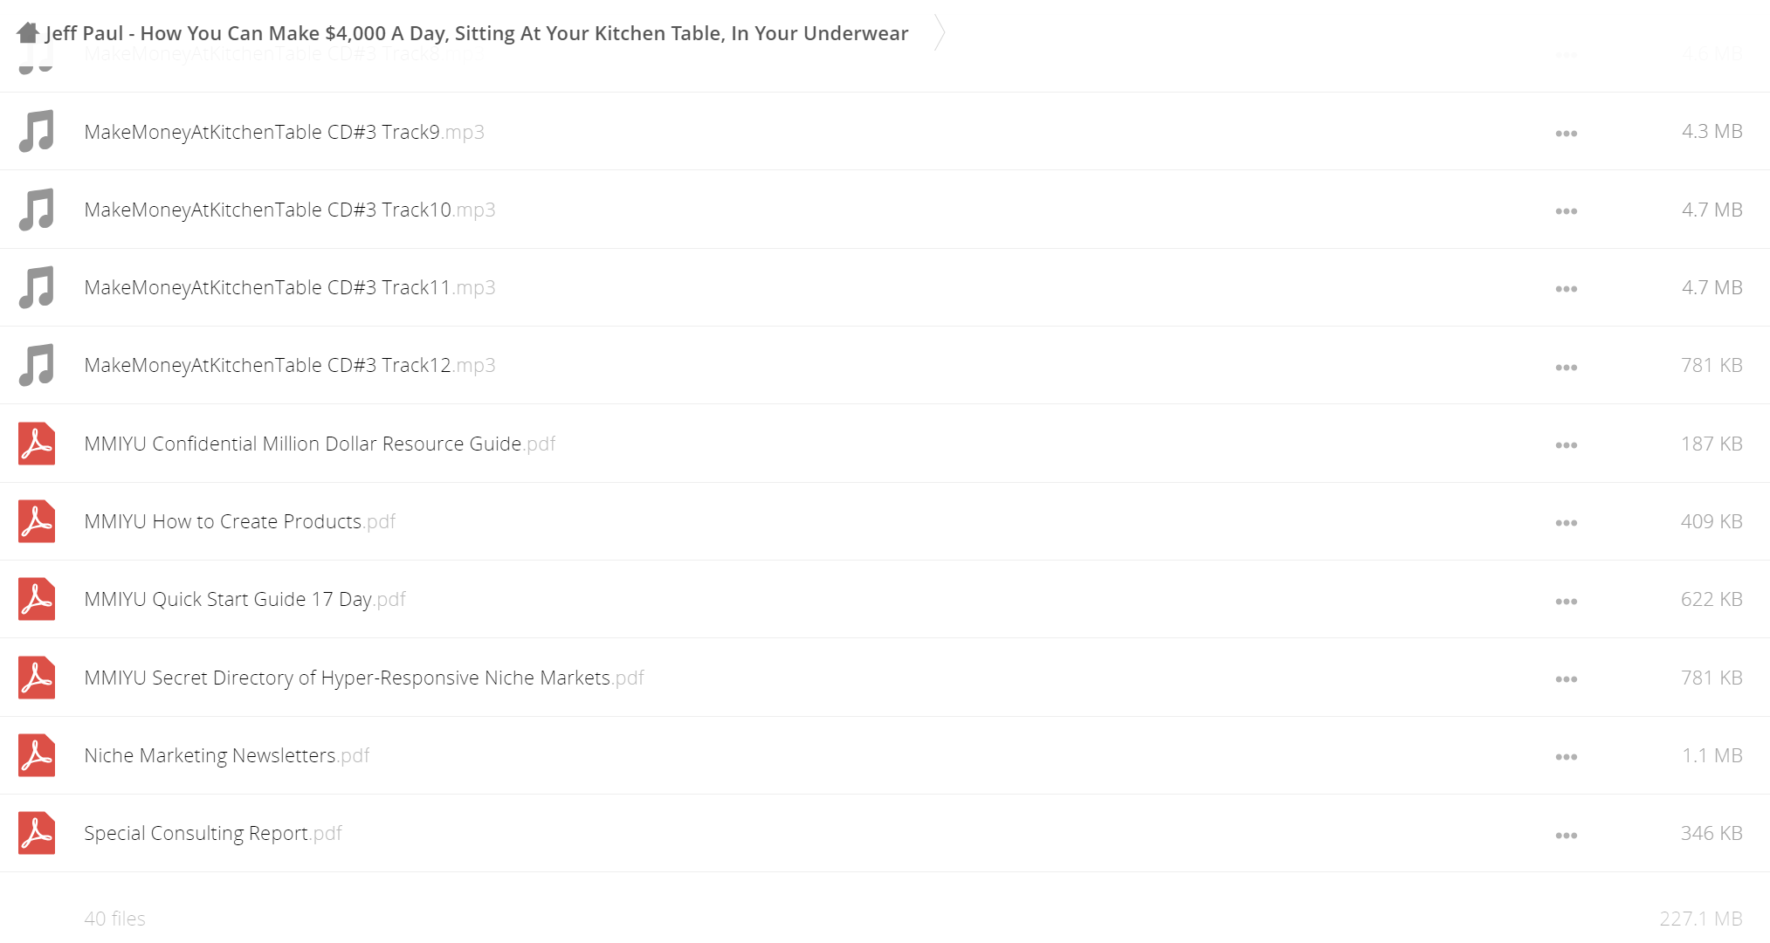Image resolution: width=1770 pixels, height=943 pixels.
Task: Click PDF icon for Niche Marketing Newsletters
Action: tap(37, 755)
